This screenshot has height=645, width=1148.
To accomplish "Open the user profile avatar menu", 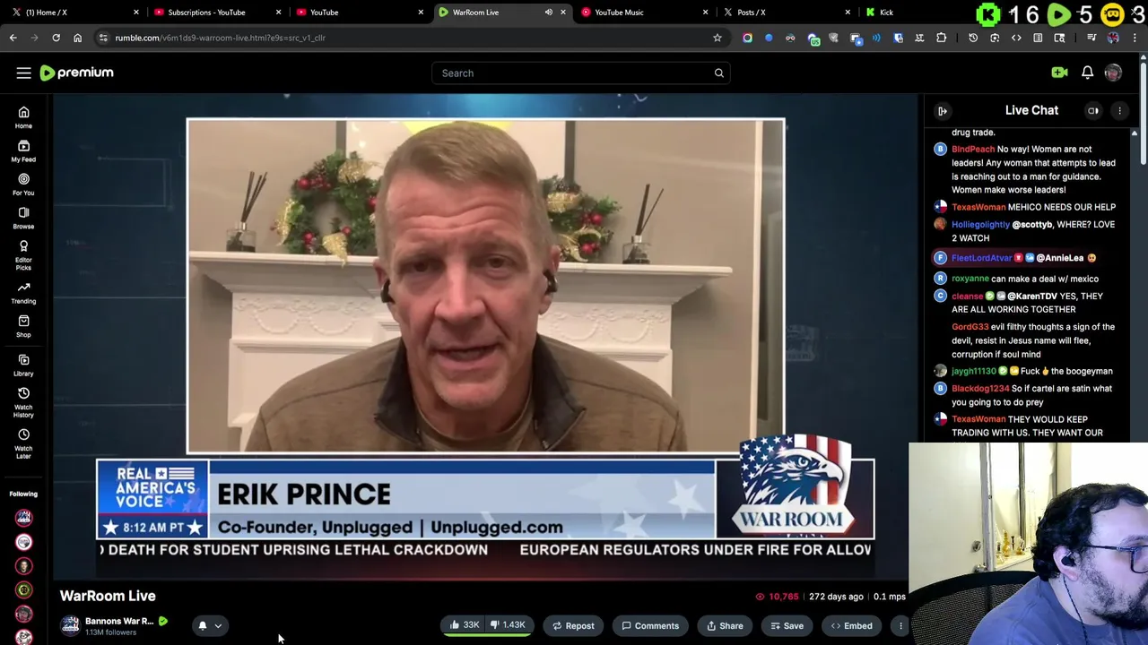I will 1113,73.
